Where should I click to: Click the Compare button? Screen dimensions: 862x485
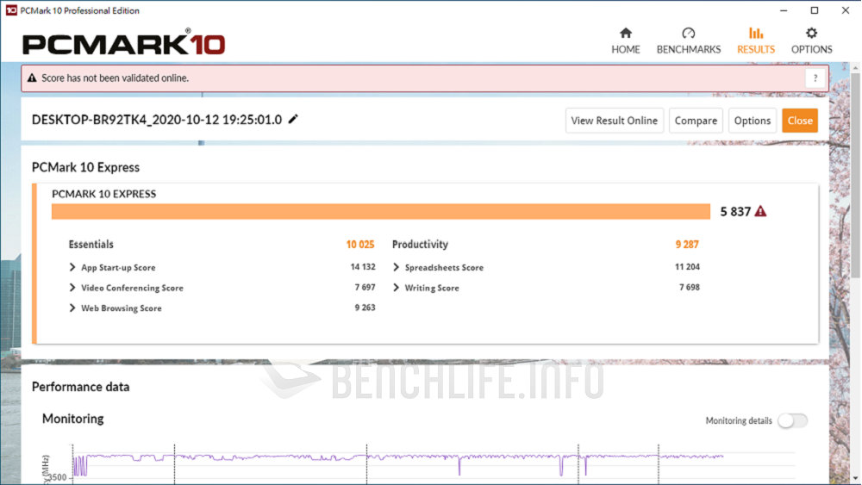pyautogui.click(x=696, y=121)
